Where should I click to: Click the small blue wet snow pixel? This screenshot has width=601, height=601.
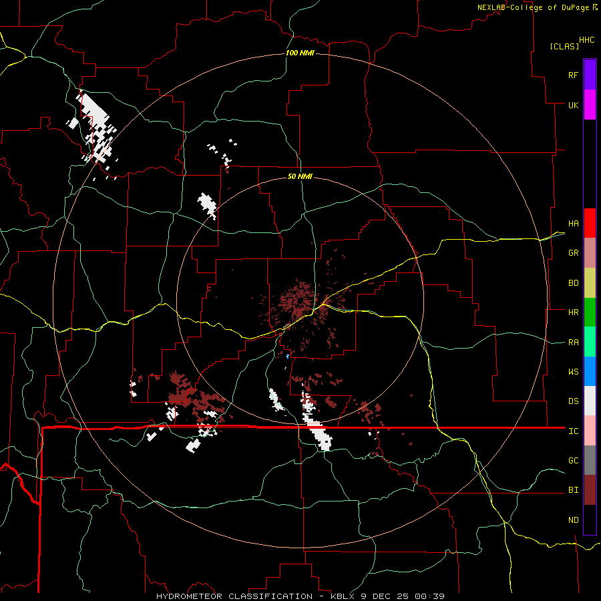point(287,357)
